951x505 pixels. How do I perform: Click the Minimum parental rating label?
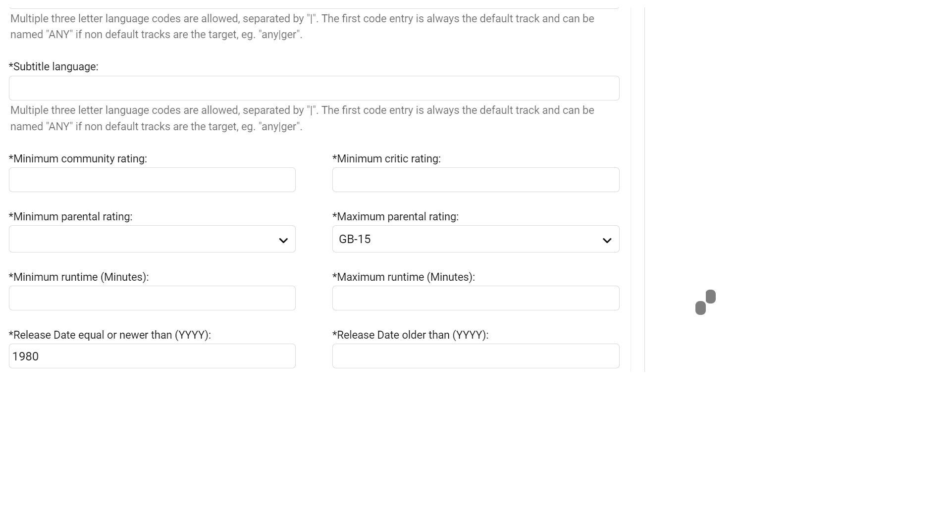click(x=70, y=217)
